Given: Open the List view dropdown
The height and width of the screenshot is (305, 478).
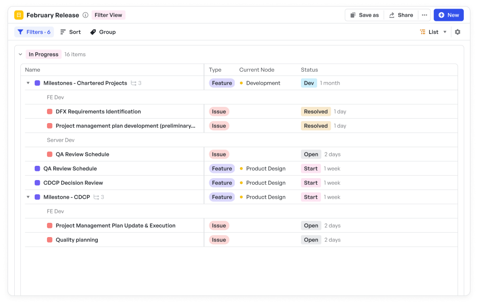Looking at the screenshot, I should tap(433, 32).
